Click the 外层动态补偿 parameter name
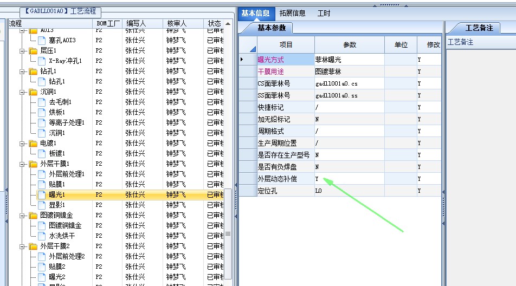 [277, 179]
